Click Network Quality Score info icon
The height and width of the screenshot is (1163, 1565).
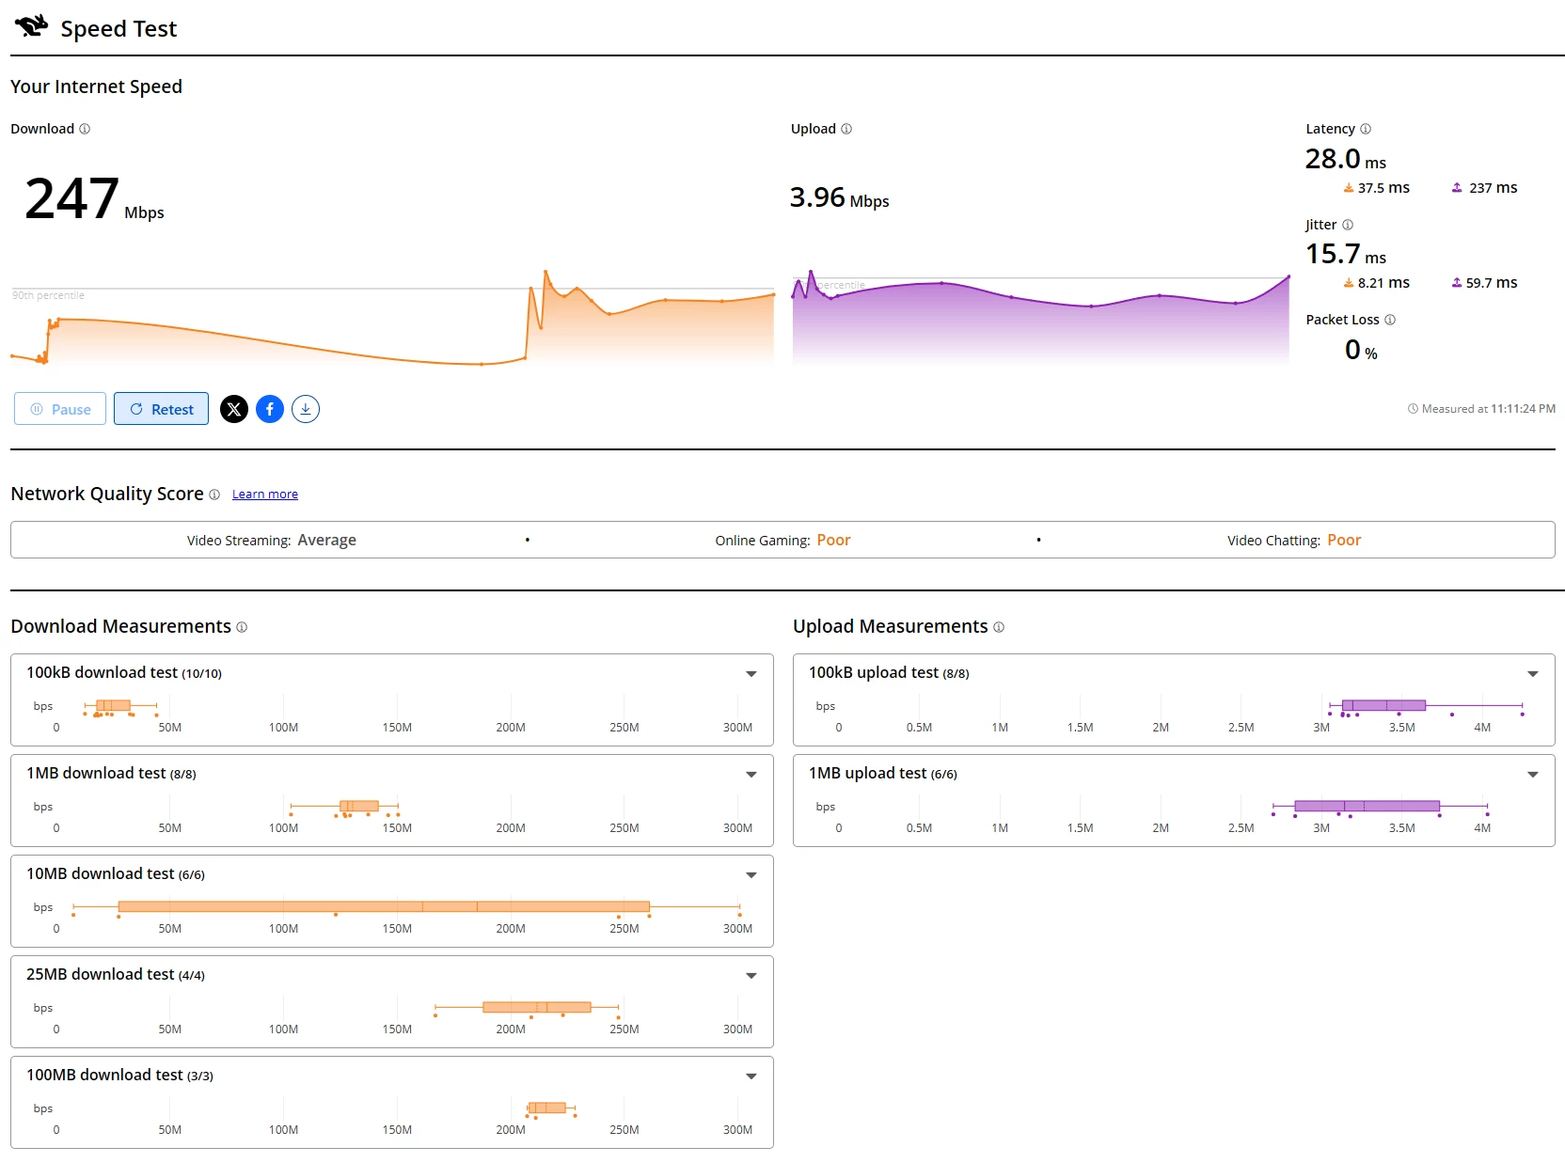(214, 495)
